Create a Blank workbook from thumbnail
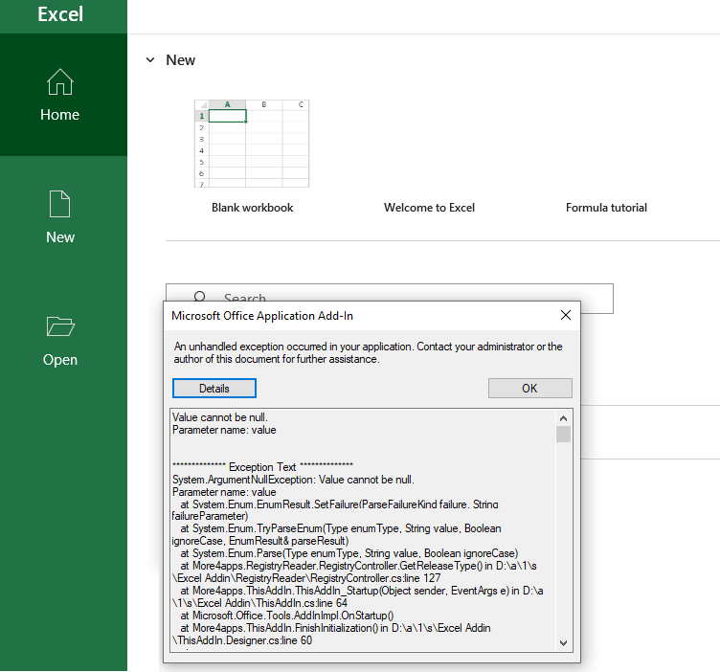720x672 pixels. [x=252, y=144]
